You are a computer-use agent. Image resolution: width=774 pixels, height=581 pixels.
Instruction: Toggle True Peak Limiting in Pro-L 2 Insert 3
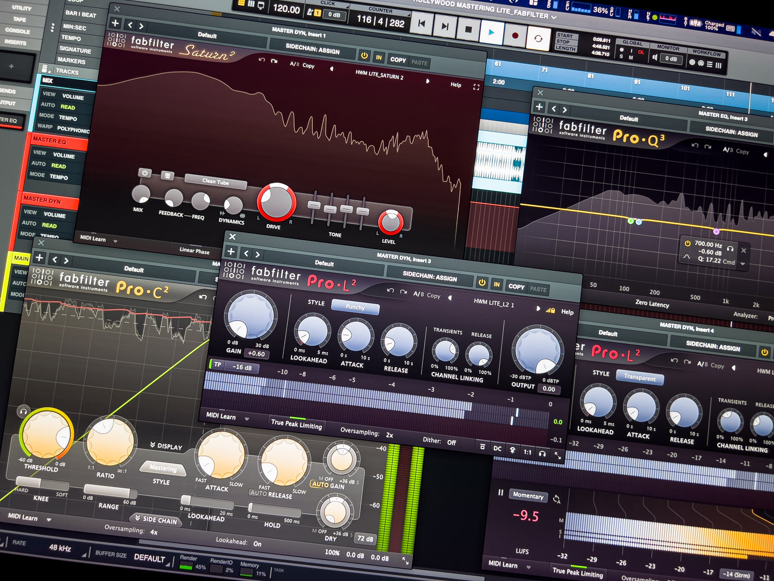point(296,424)
